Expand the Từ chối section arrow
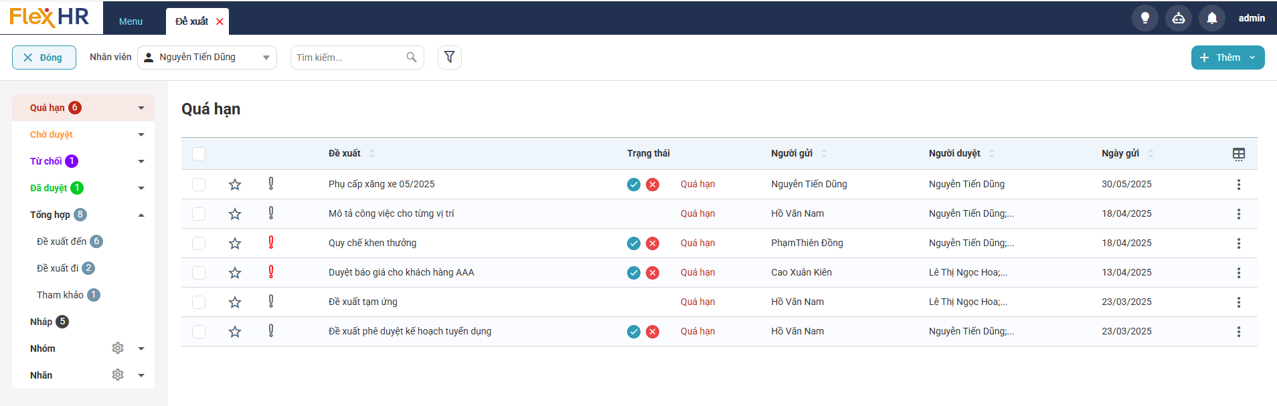 point(141,161)
